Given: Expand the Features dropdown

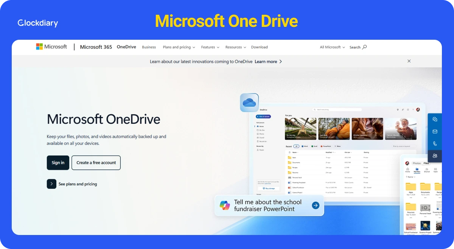Looking at the screenshot, I should click(210, 47).
